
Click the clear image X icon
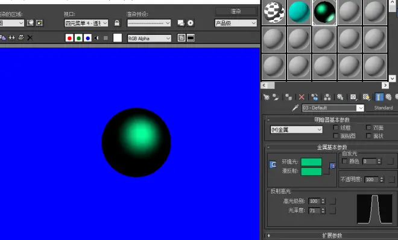point(30,38)
